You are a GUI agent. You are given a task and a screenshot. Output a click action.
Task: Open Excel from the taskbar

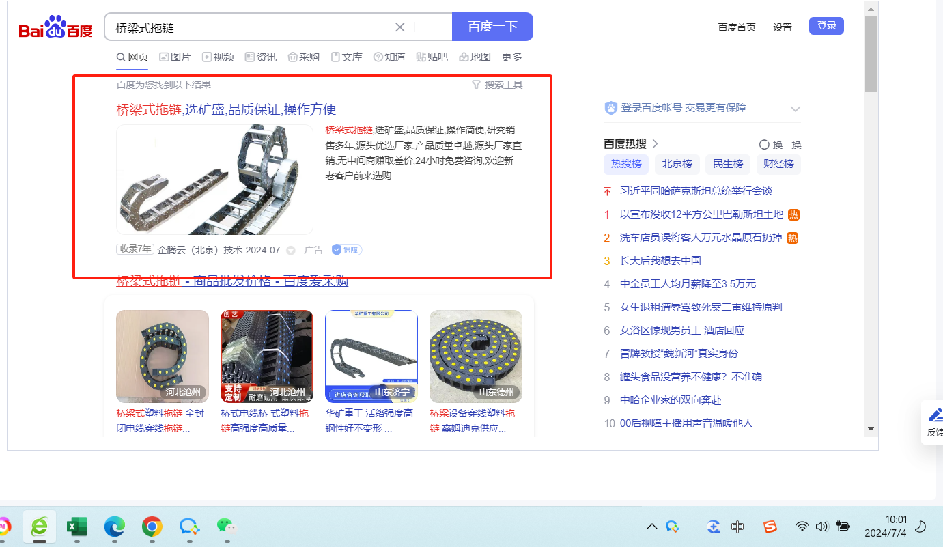coord(76,526)
